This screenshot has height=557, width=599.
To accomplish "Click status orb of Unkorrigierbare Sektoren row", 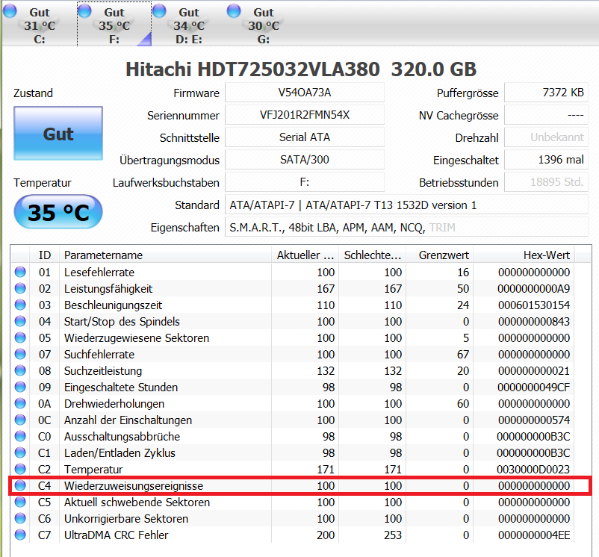I will point(20,518).
